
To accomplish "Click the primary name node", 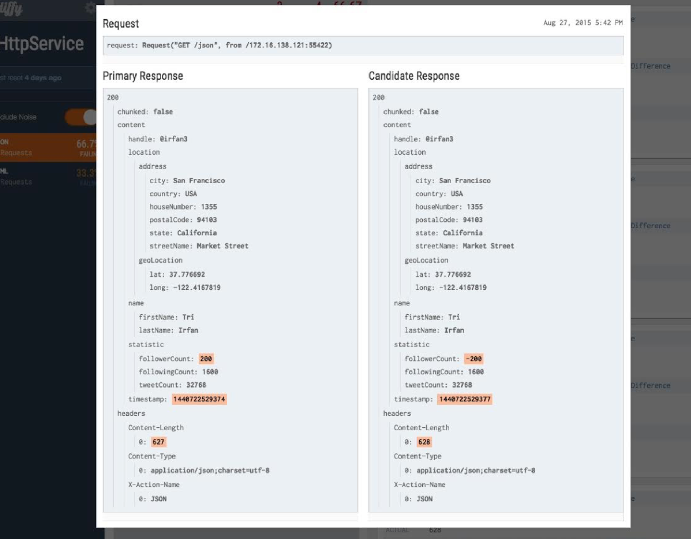I will click(136, 303).
